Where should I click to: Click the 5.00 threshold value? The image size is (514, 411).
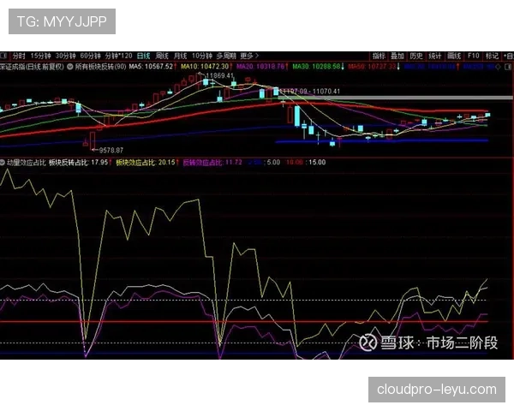274,162
